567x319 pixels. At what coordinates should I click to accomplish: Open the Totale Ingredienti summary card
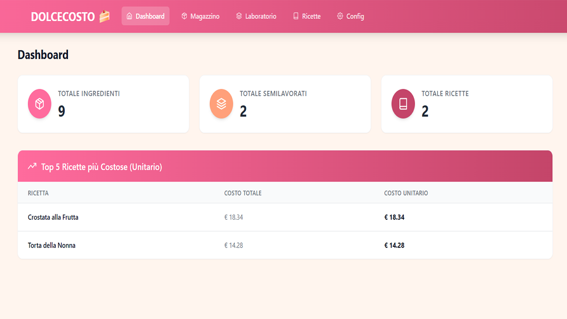point(103,104)
